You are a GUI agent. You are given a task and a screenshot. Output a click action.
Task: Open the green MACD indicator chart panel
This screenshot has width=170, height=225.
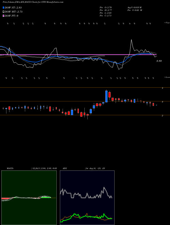pos(29,198)
